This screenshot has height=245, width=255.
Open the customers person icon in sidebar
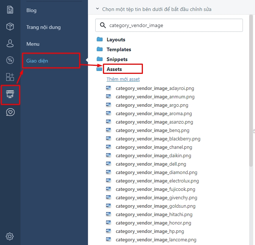click(x=10, y=44)
